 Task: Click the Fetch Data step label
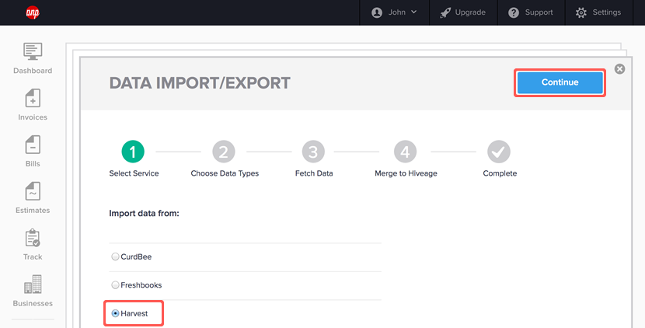click(x=314, y=173)
